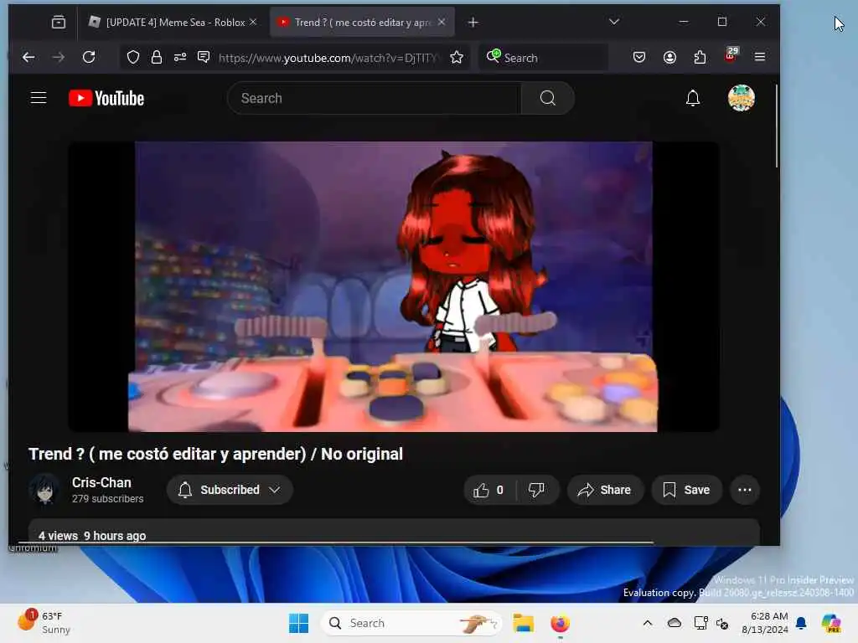Open the Cris-Chan channel name link
The image size is (858, 643).
tap(101, 483)
